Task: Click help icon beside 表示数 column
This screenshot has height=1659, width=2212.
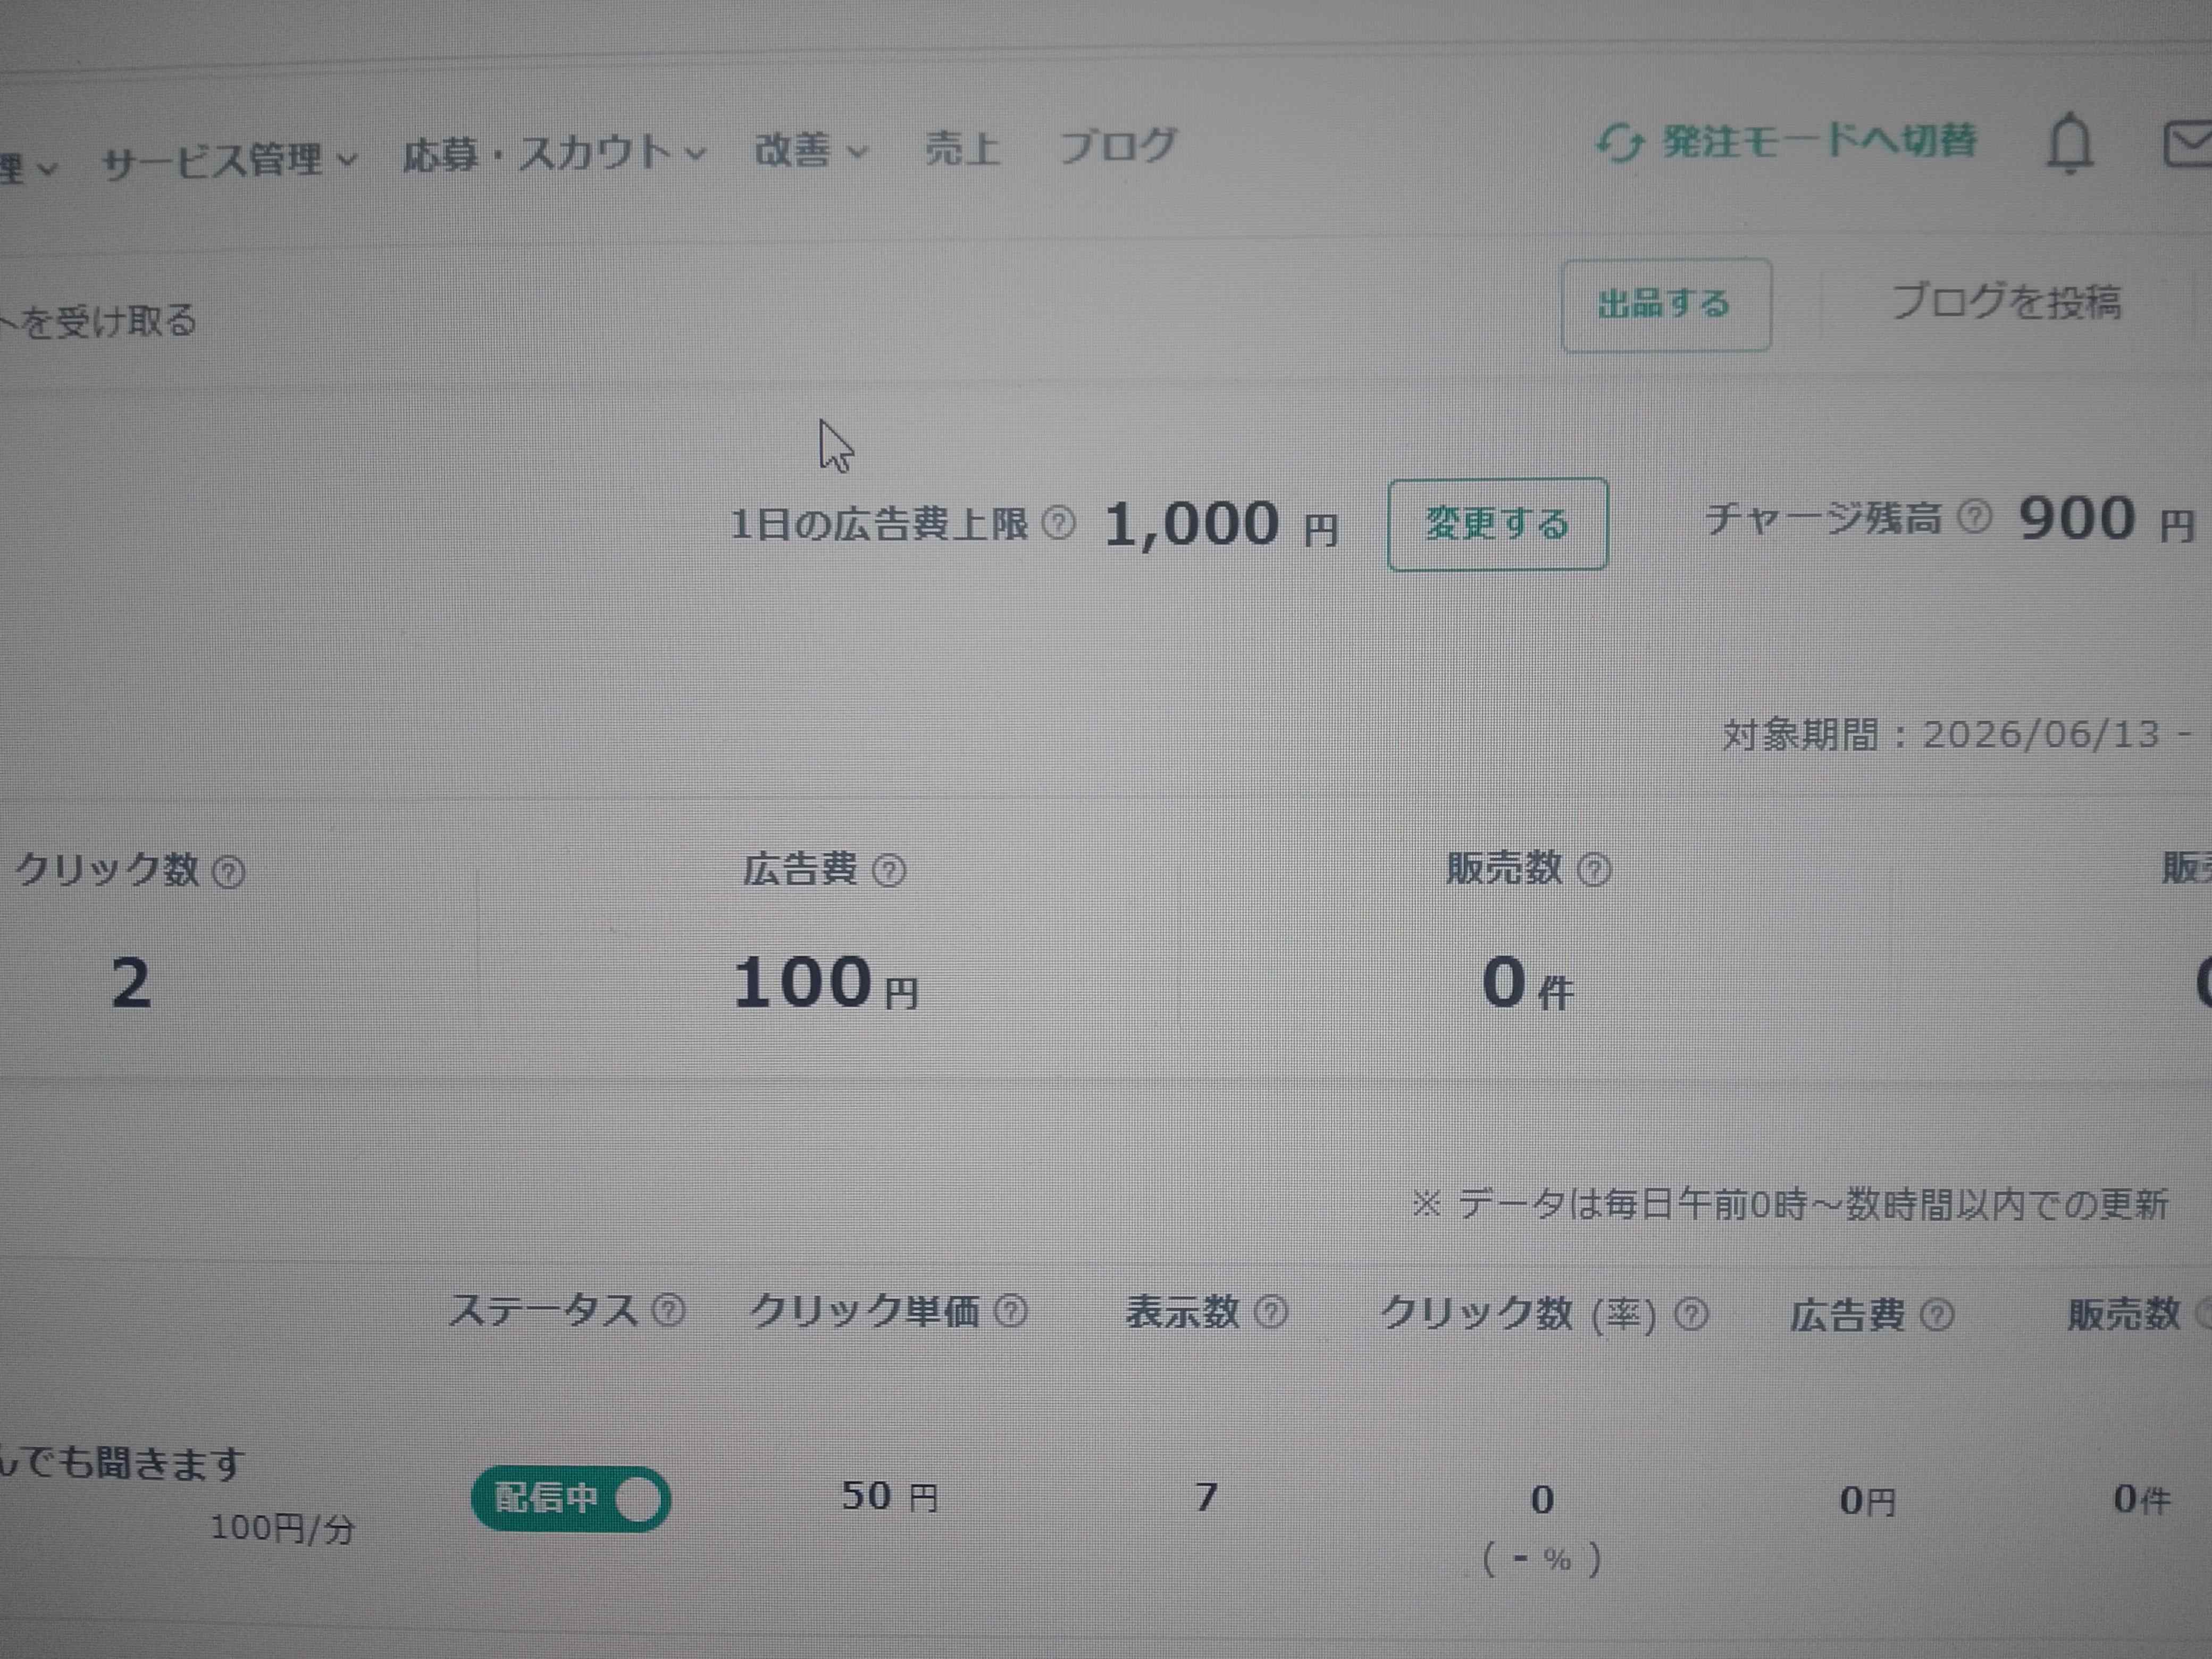Action: (x=1271, y=1311)
